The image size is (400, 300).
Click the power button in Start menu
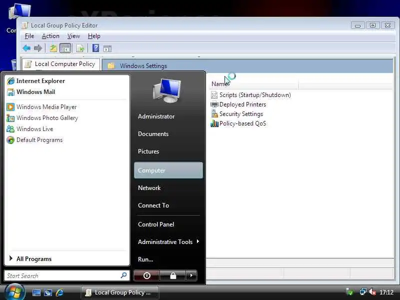[146, 275]
